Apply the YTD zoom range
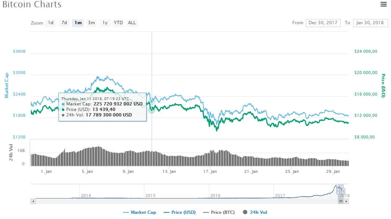Screen dimensions: 391x219 click(x=118, y=23)
